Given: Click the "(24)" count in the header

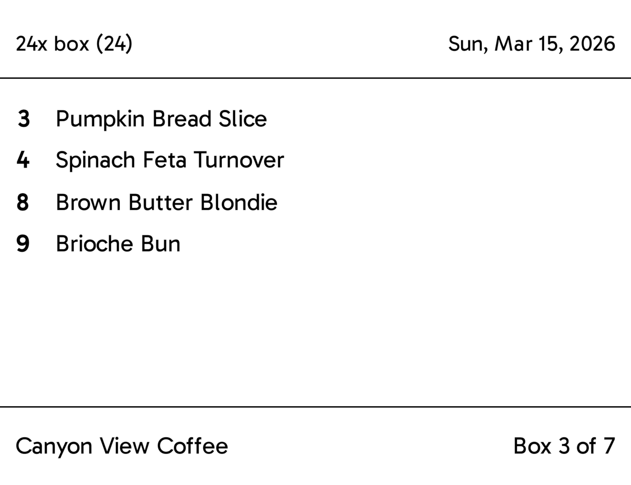Looking at the screenshot, I should coord(114,44).
